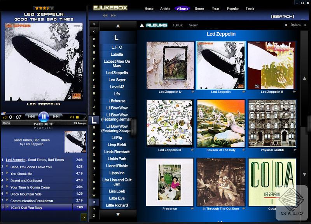Open the Year menu
Viewport: 311px width, 224px height.
215,9
